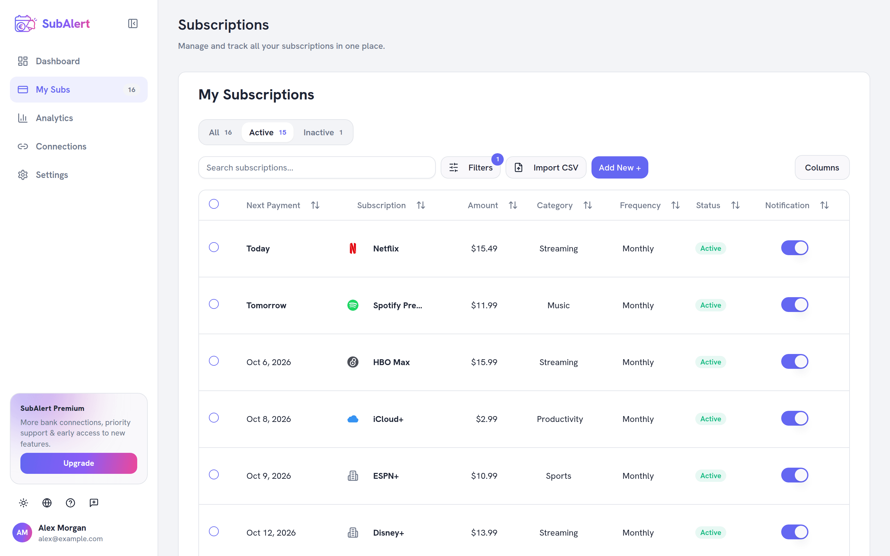This screenshot has height=556, width=890.
Task: Open Connections page
Action: point(79,146)
